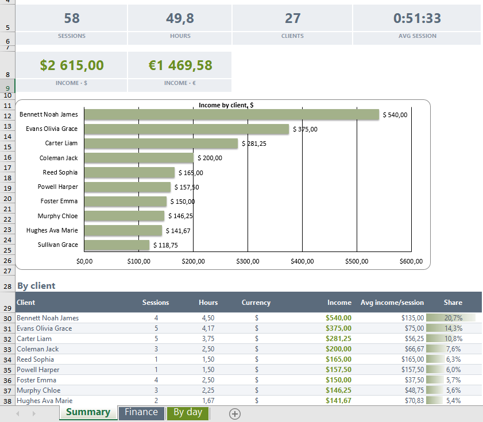The height and width of the screenshot is (422, 483).
Task: Select the 58 sessions value cell
Action: tap(71, 18)
